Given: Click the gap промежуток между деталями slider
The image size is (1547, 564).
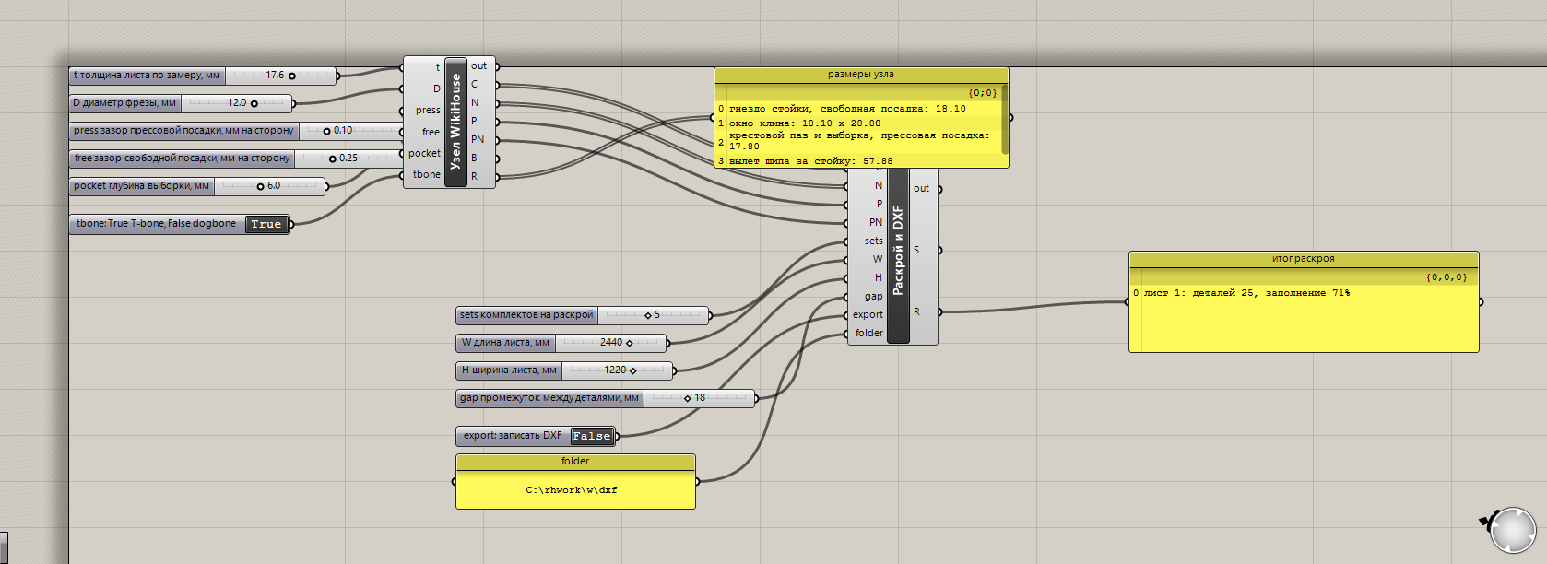Looking at the screenshot, I should coord(606,398).
